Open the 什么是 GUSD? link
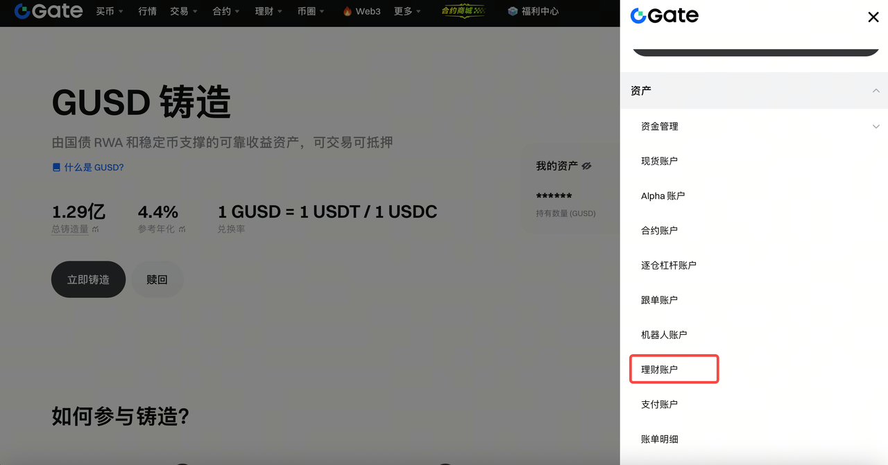The image size is (888, 465). 94,168
